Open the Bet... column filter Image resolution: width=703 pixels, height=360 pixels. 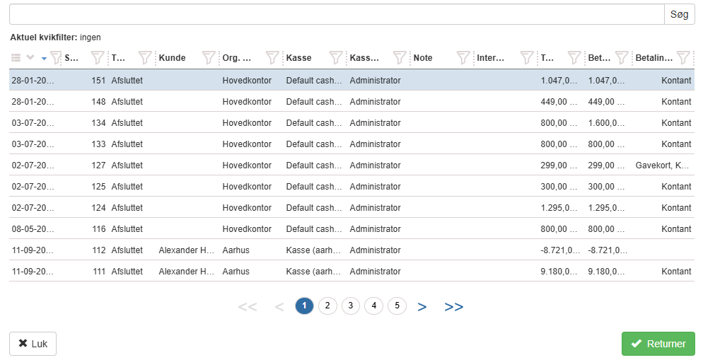(622, 57)
